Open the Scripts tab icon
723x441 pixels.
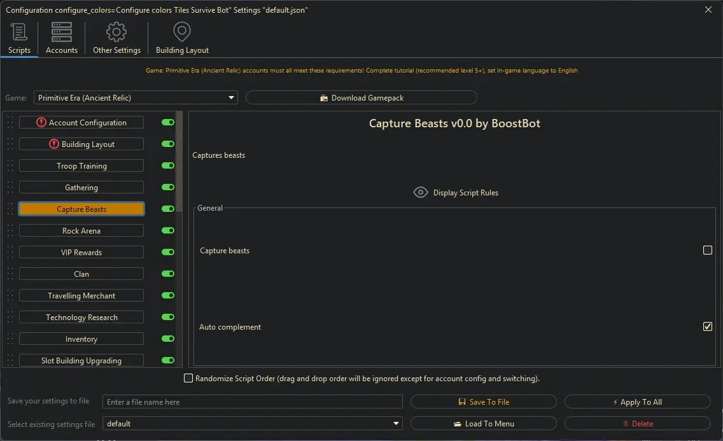tap(19, 32)
